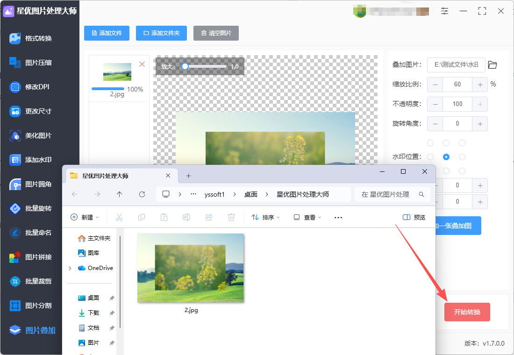Remove 2.jpg with red X icon
The width and height of the screenshot is (514, 355).
(142, 64)
